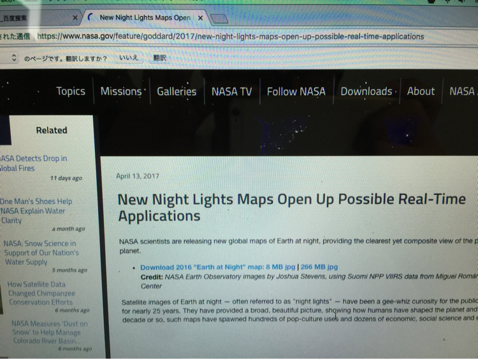Switch to the New Night Lights Maps tab
478x359 pixels.
145,18
